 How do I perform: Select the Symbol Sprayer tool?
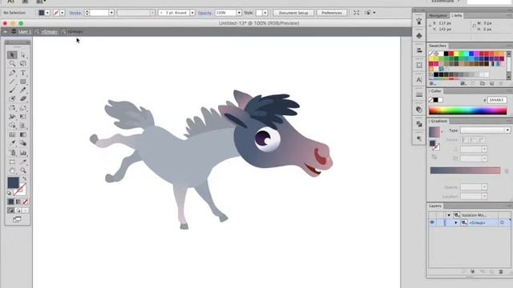[x=12, y=153]
